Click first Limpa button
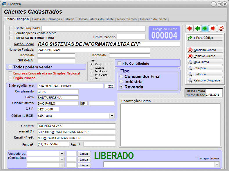Viewport: 229px width, 171px height. (84, 154)
